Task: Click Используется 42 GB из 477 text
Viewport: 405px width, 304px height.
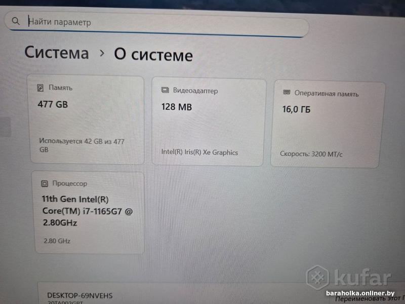Action: point(82,141)
